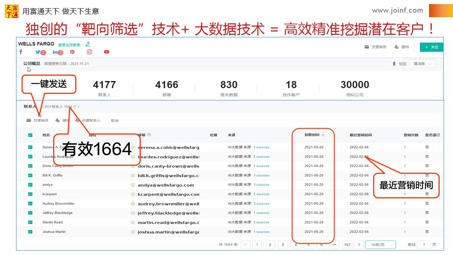Open the YouTube social icon
Image resolution: width=453 pixels, height=255 pixels.
[x=107, y=52]
